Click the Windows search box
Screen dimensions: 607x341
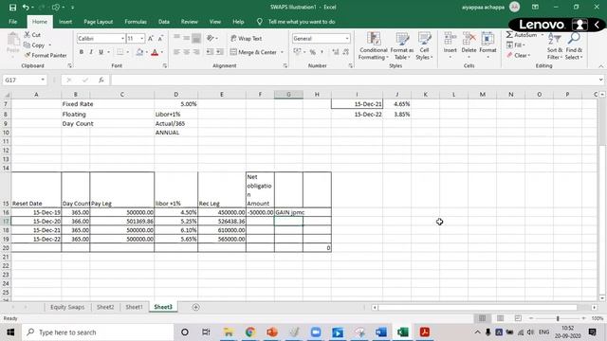[97, 332]
